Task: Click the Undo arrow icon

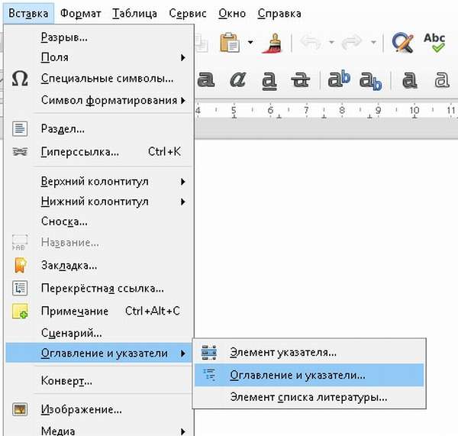Action: 311,43
